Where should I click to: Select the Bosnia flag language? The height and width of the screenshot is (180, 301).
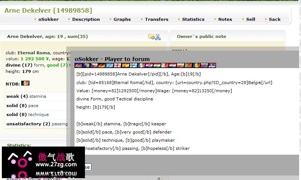[x=86, y=65]
